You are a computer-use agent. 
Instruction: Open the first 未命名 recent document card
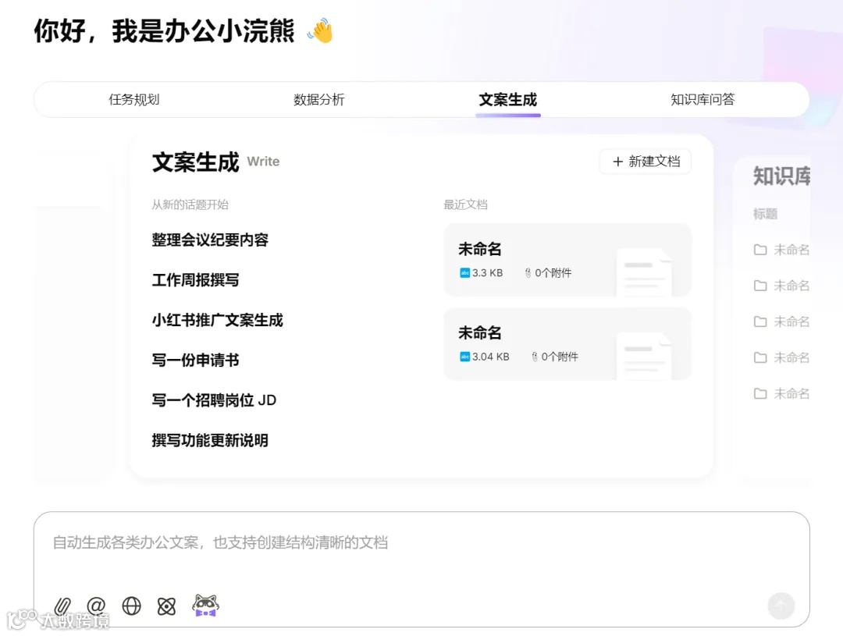[x=567, y=260]
